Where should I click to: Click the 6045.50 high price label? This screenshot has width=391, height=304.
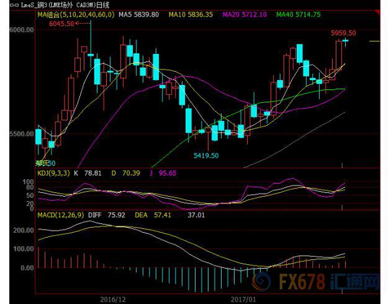click(x=61, y=24)
